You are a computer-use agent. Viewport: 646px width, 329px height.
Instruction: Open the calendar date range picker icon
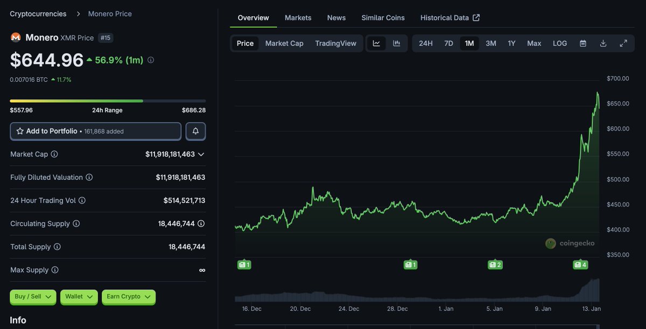tap(583, 43)
